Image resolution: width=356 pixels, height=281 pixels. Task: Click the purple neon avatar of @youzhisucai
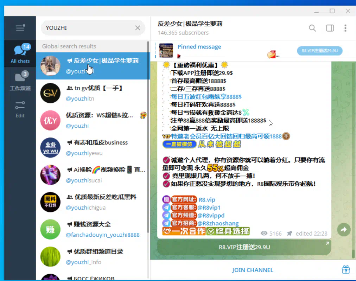pyautogui.click(x=50, y=175)
